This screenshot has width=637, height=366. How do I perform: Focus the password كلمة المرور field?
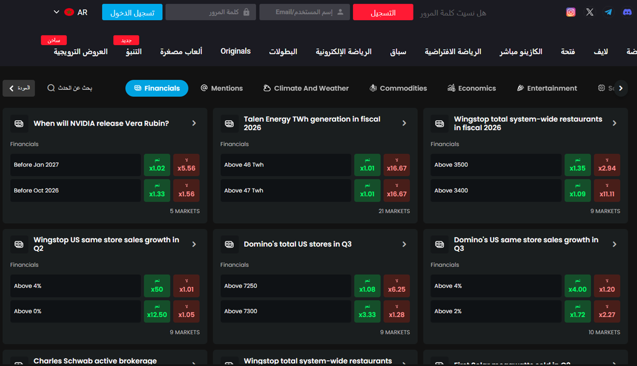pos(211,12)
